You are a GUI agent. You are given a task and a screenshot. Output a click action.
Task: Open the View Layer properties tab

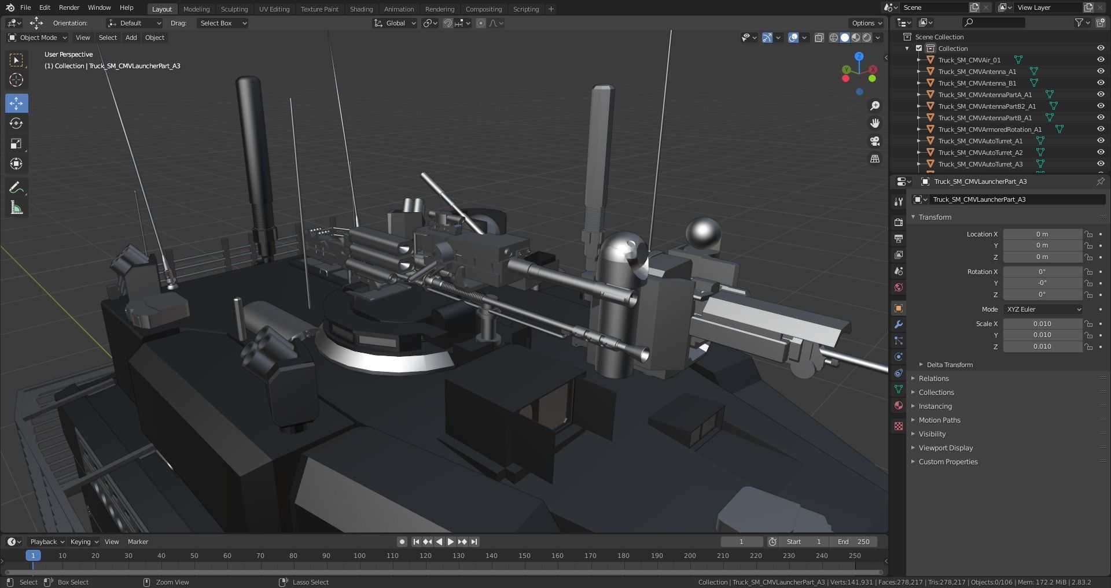pyautogui.click(x=898, y=254)
